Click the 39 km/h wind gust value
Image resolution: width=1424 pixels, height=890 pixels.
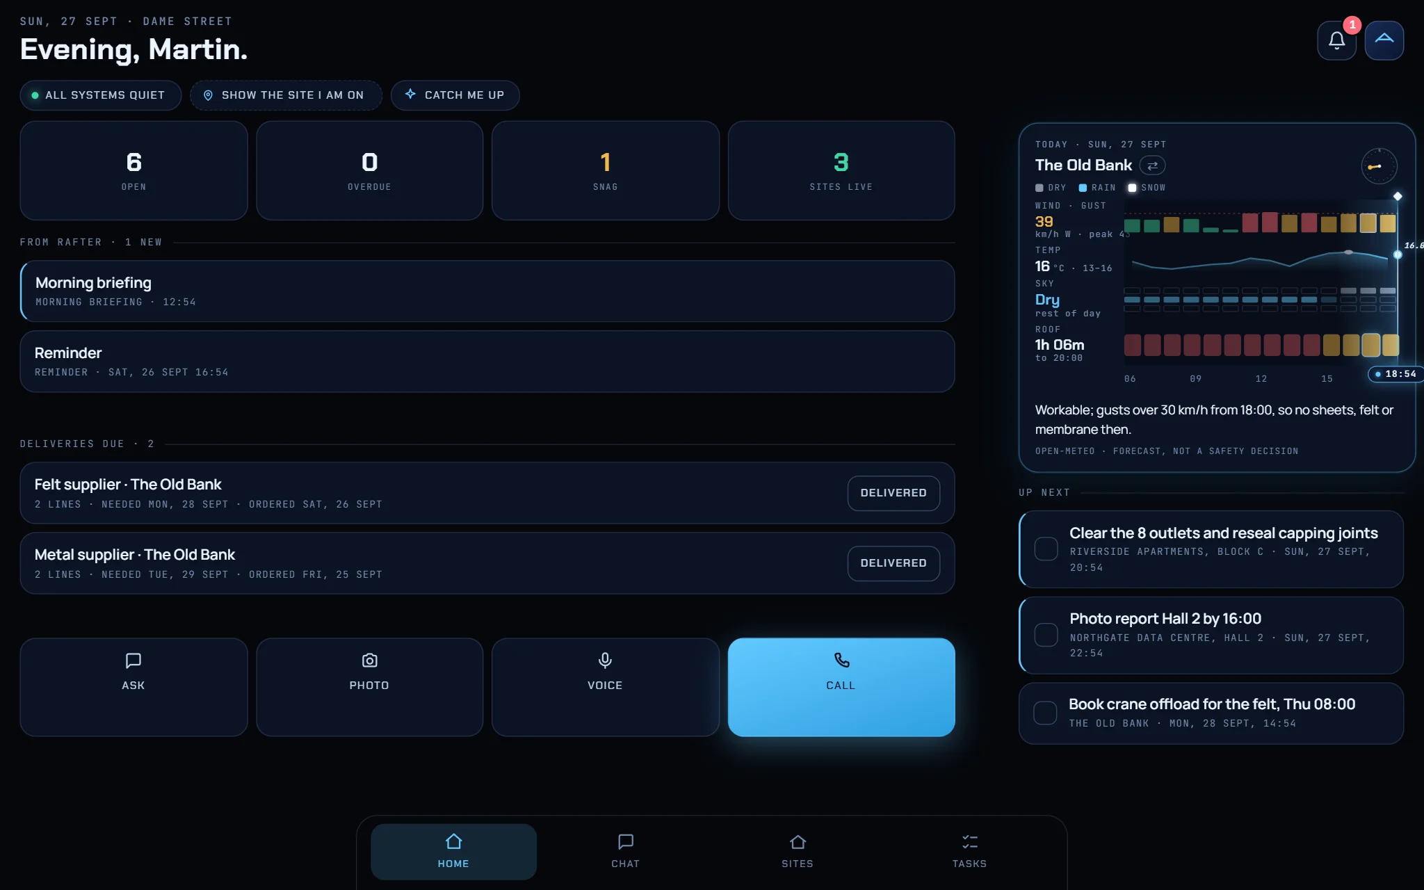(x=1044, y=222)
